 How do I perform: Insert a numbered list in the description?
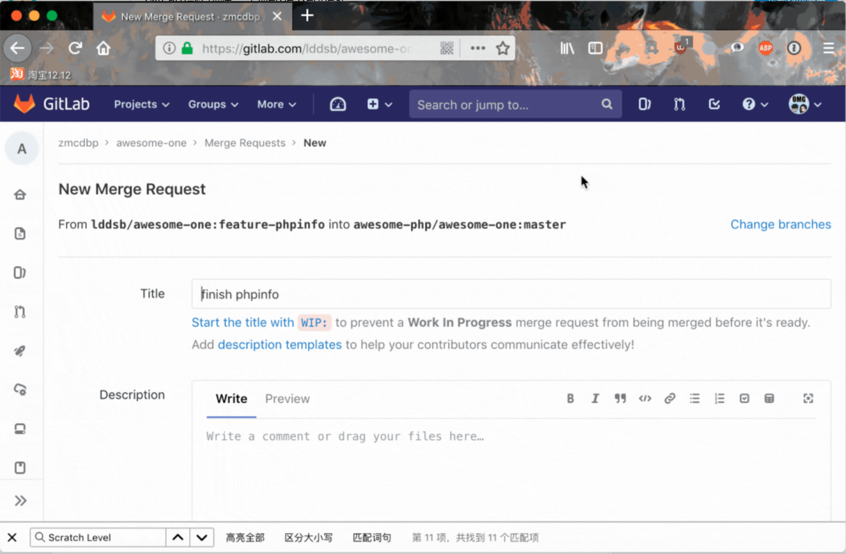[719, 398]
